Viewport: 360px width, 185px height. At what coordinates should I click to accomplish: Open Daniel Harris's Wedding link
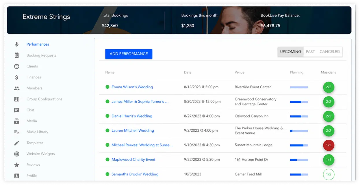tap(132, 116)
